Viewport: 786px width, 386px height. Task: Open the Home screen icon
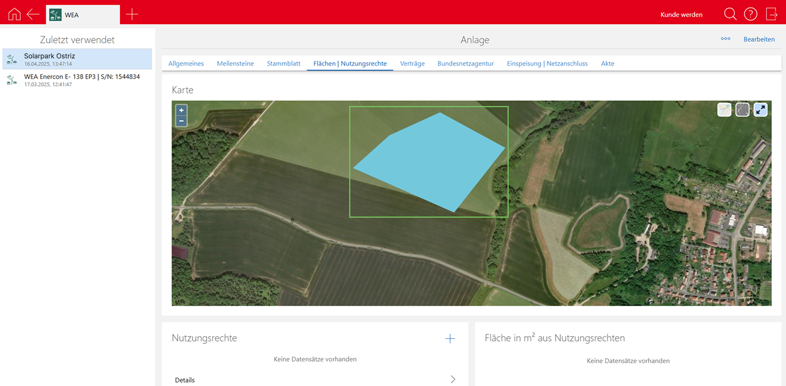click(x=13, y=14)
